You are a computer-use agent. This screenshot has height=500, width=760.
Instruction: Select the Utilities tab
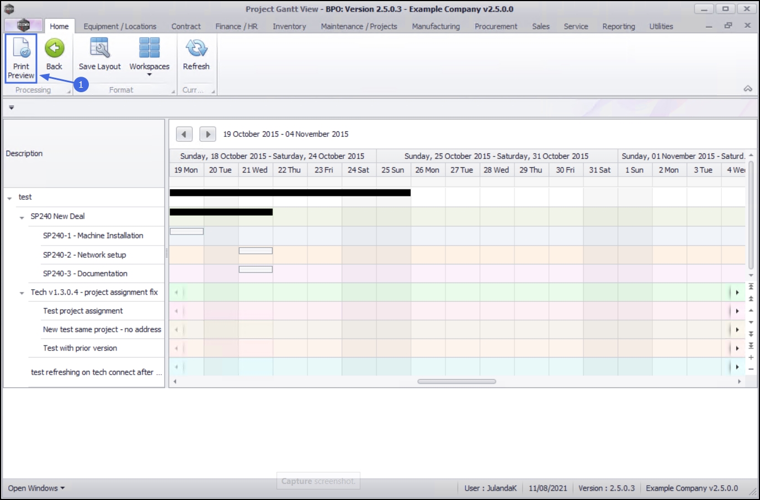pyautogui.click(x=661, y=26)
